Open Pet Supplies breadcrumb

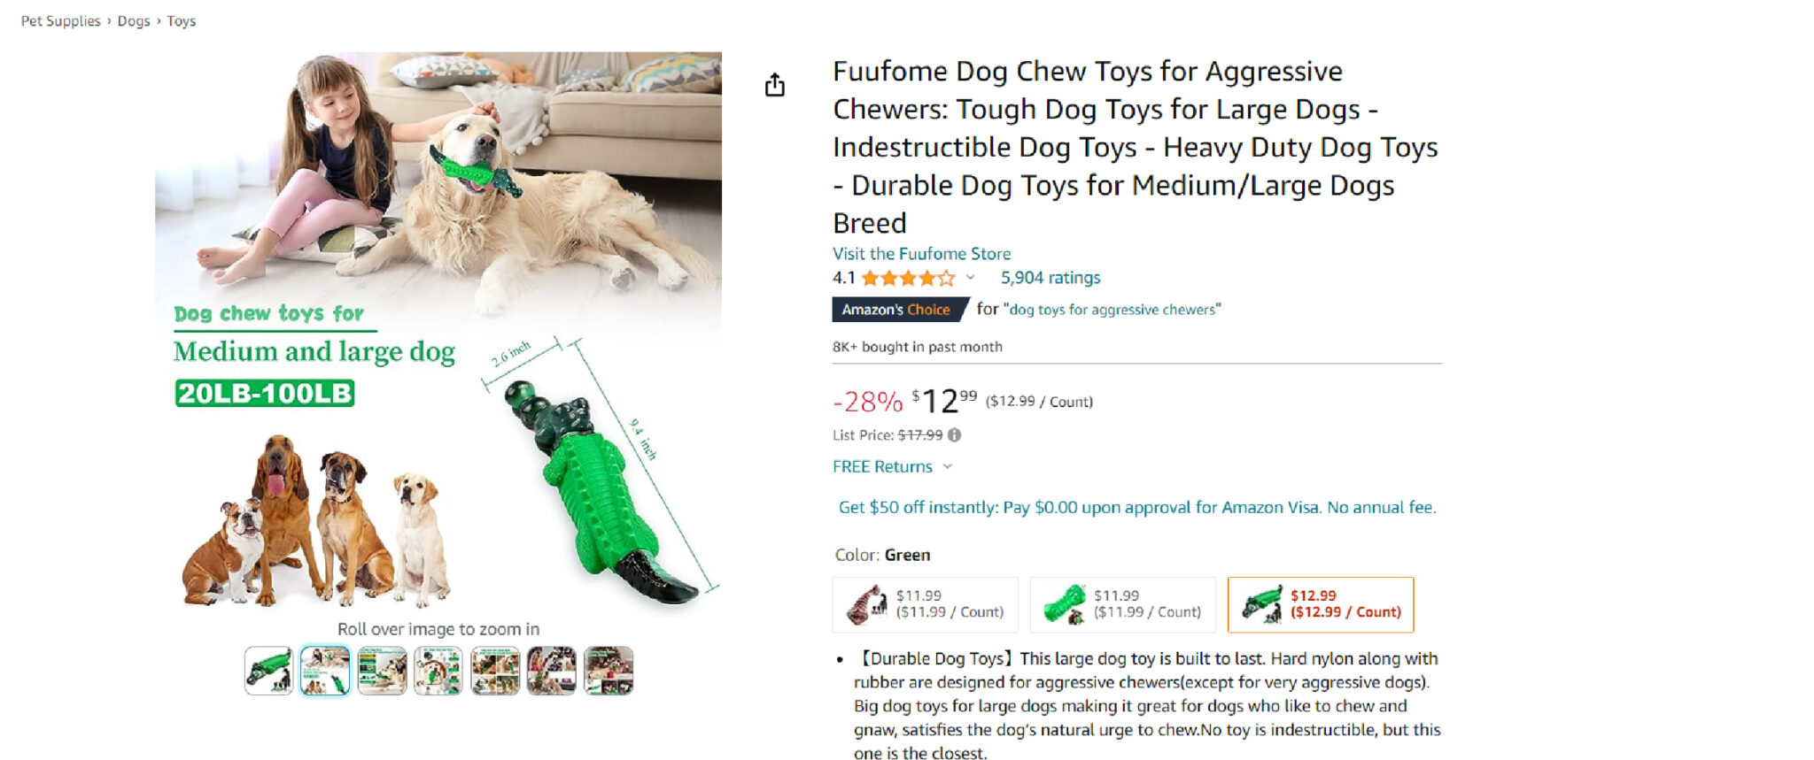click(61, 21)
